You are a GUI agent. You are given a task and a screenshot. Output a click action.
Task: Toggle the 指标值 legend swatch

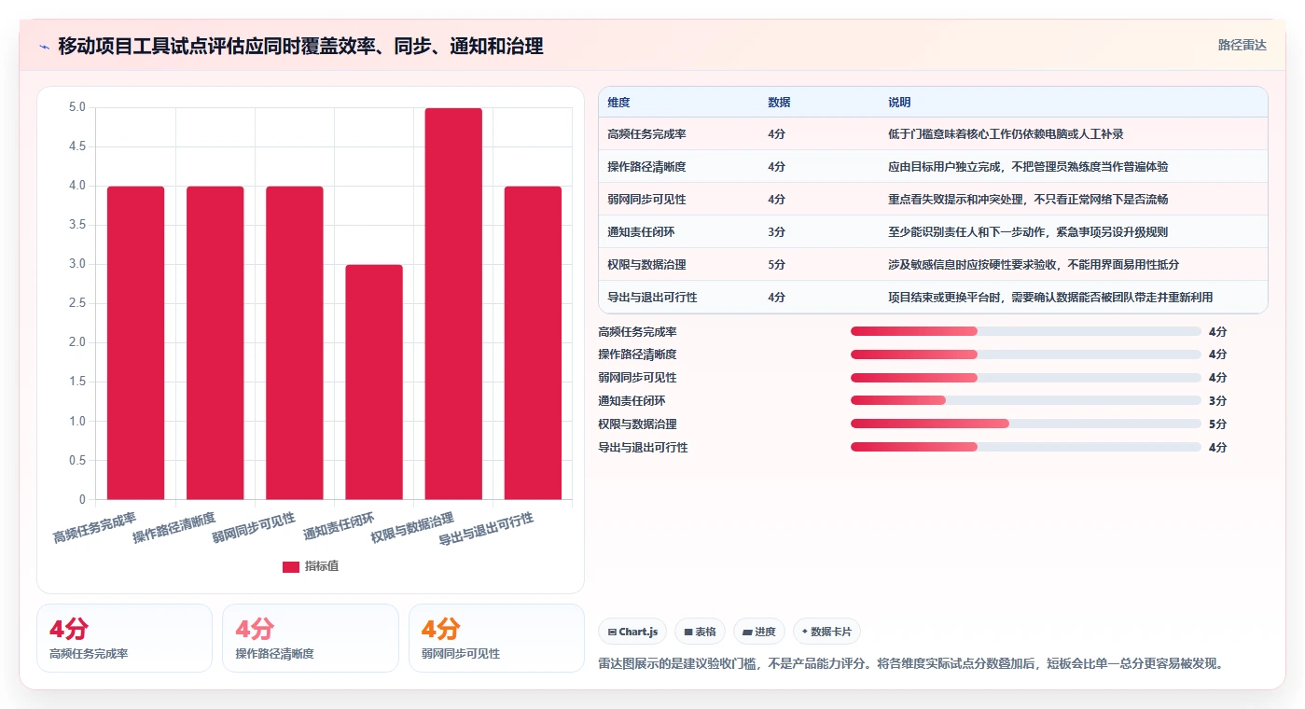291,566
